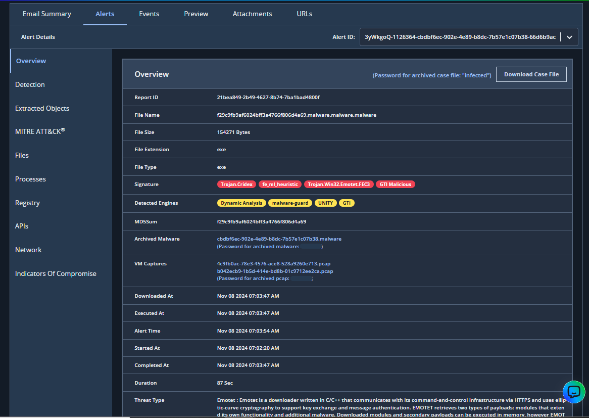Click the File Extension value in its row
The image size is (589, 418).
[x=221, y=150]
